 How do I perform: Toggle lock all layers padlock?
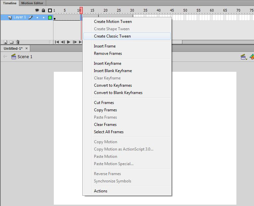(x=43, y=11)
